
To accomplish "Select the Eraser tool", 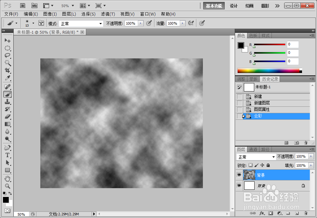I will pyautogui.click(x=7, y=116).
